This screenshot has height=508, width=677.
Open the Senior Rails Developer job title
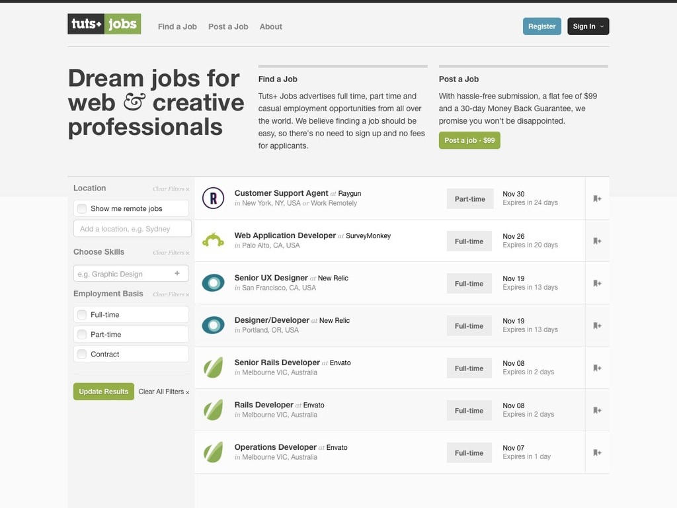click(277, 362)
